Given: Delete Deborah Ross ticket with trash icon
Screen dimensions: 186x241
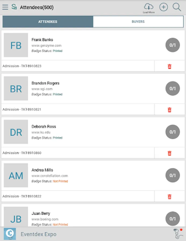Looking at the screenshot, I should pos(169,153).
